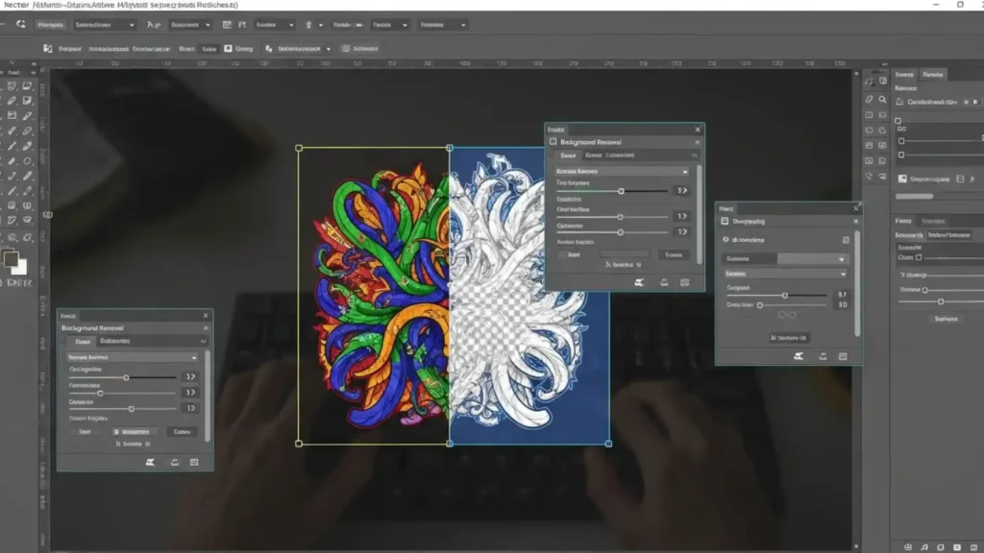Click the confirm button in Background Removal dialog
Screen dimensions: 984x553
[x=676, y=254]
